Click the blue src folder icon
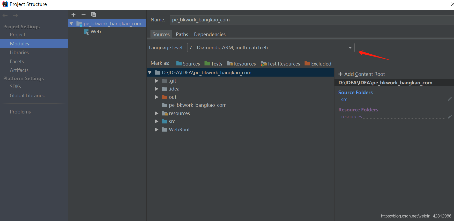The image size is (454, 221). click(x=165, y=121)
